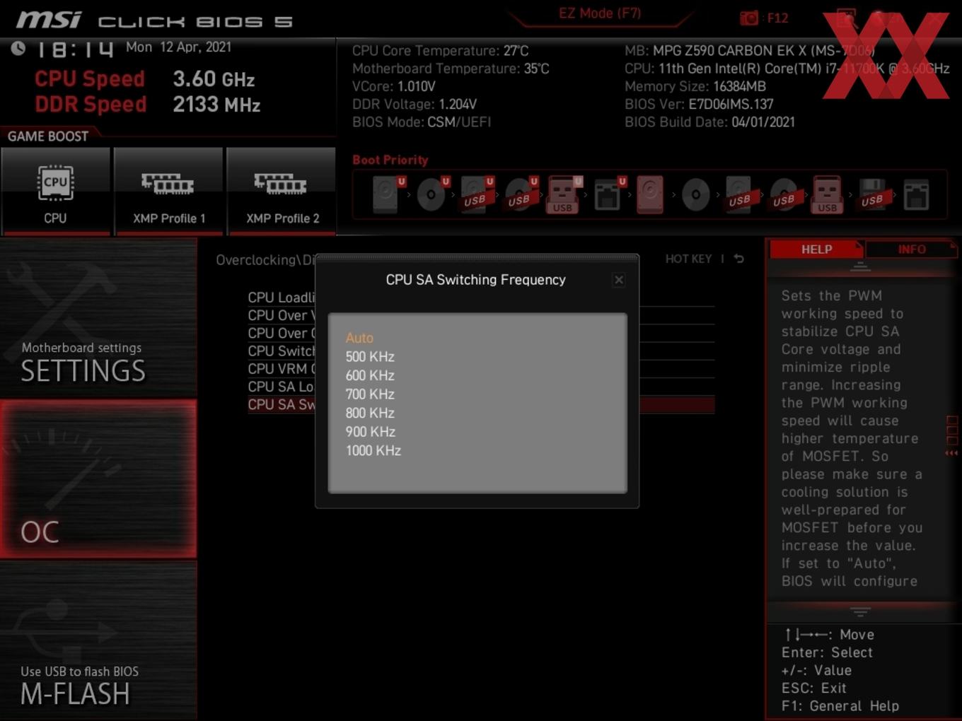Select the UEFI optical disc boot device
This screenshot has width=962, height=721.
click(x=432, y=195)
